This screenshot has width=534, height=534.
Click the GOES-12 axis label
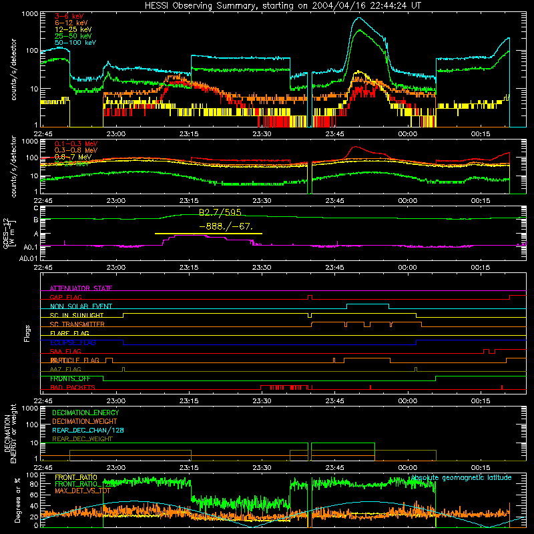click(9, 234)
